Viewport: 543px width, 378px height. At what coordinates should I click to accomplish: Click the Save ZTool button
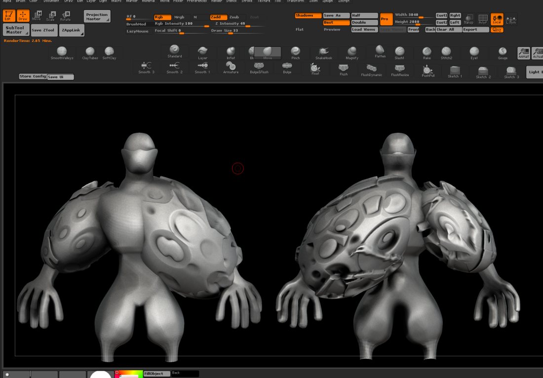click(44, 30)
